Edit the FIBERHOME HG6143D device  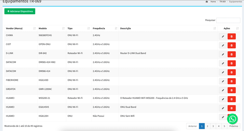[x=223, y=81]
